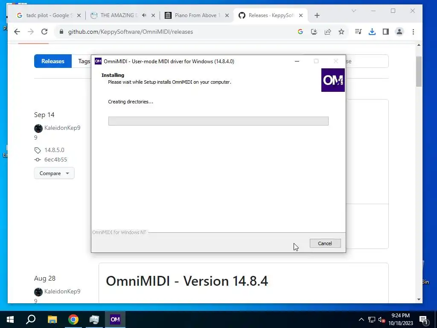437x328 pixels.
Task: Open the network tray icon
Action: click(372, 319)
